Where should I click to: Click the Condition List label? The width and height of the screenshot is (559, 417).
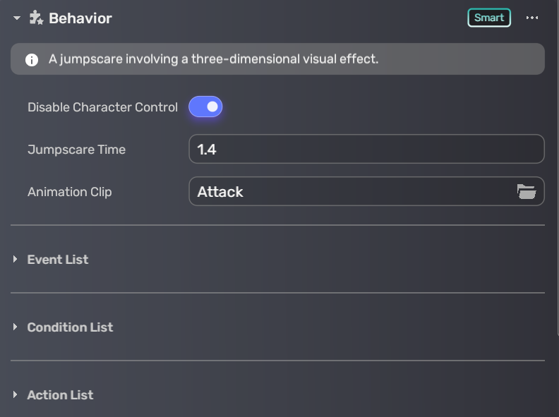pos(70,327)
